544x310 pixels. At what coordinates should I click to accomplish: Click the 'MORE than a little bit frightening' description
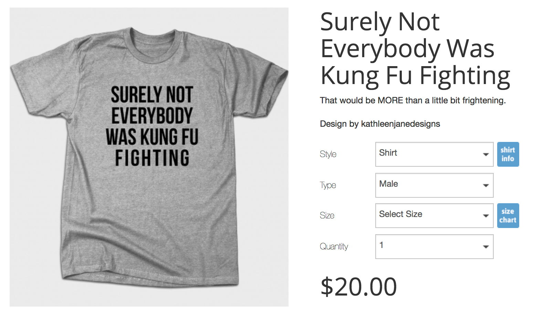[x=412, y=101]
